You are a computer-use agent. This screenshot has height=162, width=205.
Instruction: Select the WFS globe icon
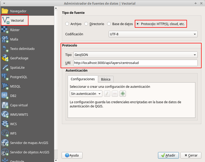(5, 133)
